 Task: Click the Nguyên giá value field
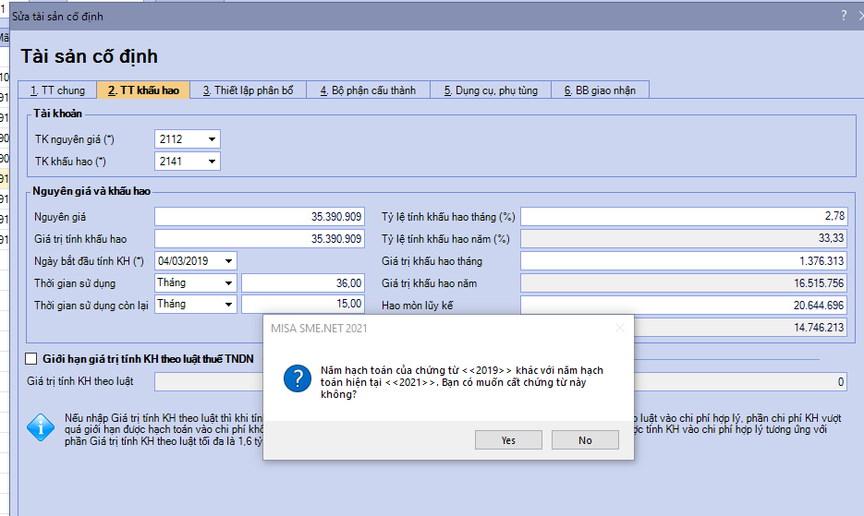259,217
